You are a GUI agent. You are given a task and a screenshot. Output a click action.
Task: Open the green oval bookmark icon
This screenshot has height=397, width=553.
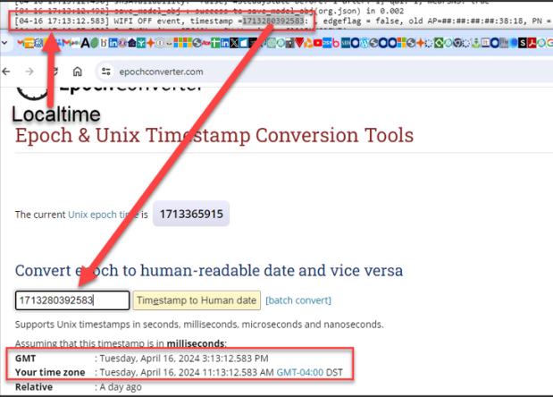94,43
